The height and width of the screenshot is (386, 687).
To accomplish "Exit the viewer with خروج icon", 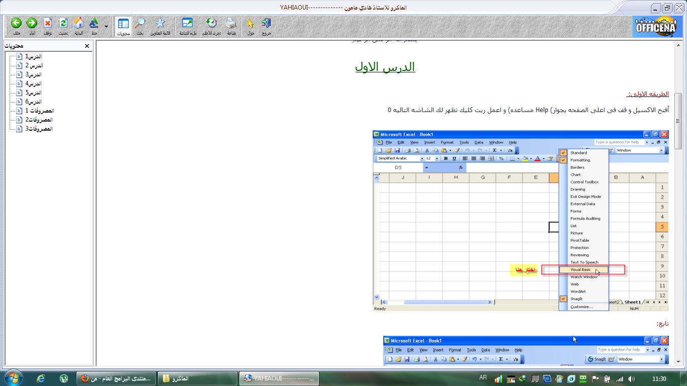I will pos(267,26).
